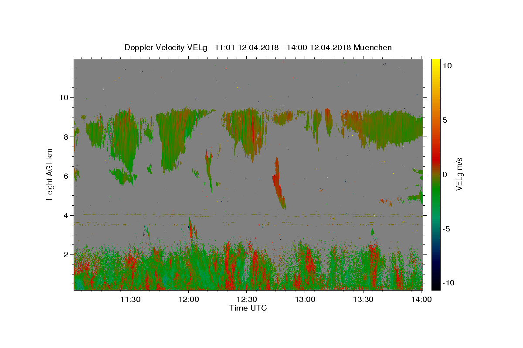
Task: Click the 'VELg m/s' colorbar label
Action: 459,174
